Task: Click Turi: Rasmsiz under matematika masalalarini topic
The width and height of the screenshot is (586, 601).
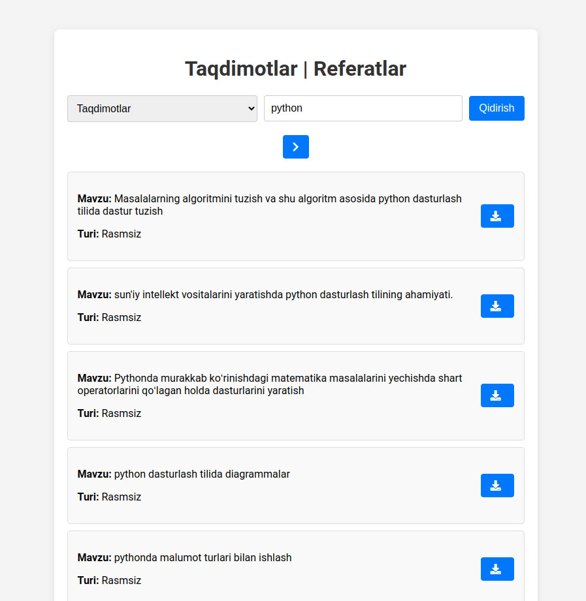Action: (109, 414)
